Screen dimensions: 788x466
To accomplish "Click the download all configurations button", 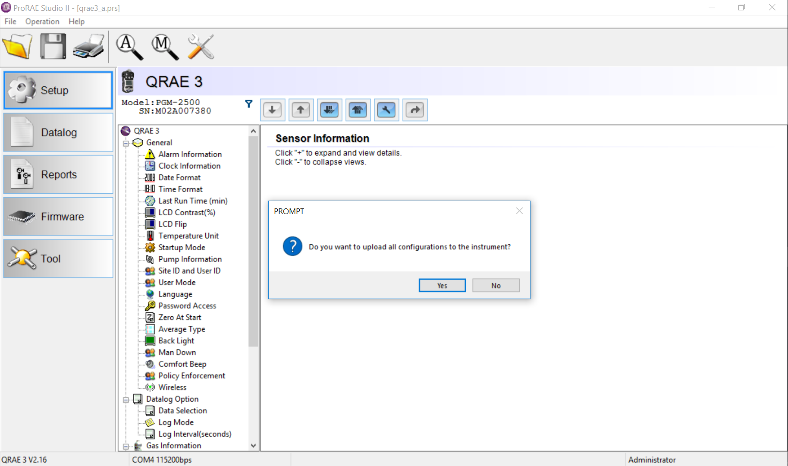I will [x=330, y=110].
